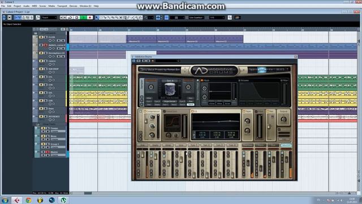
Task: Select the Range Selection tool
Action: click(101, 18)
